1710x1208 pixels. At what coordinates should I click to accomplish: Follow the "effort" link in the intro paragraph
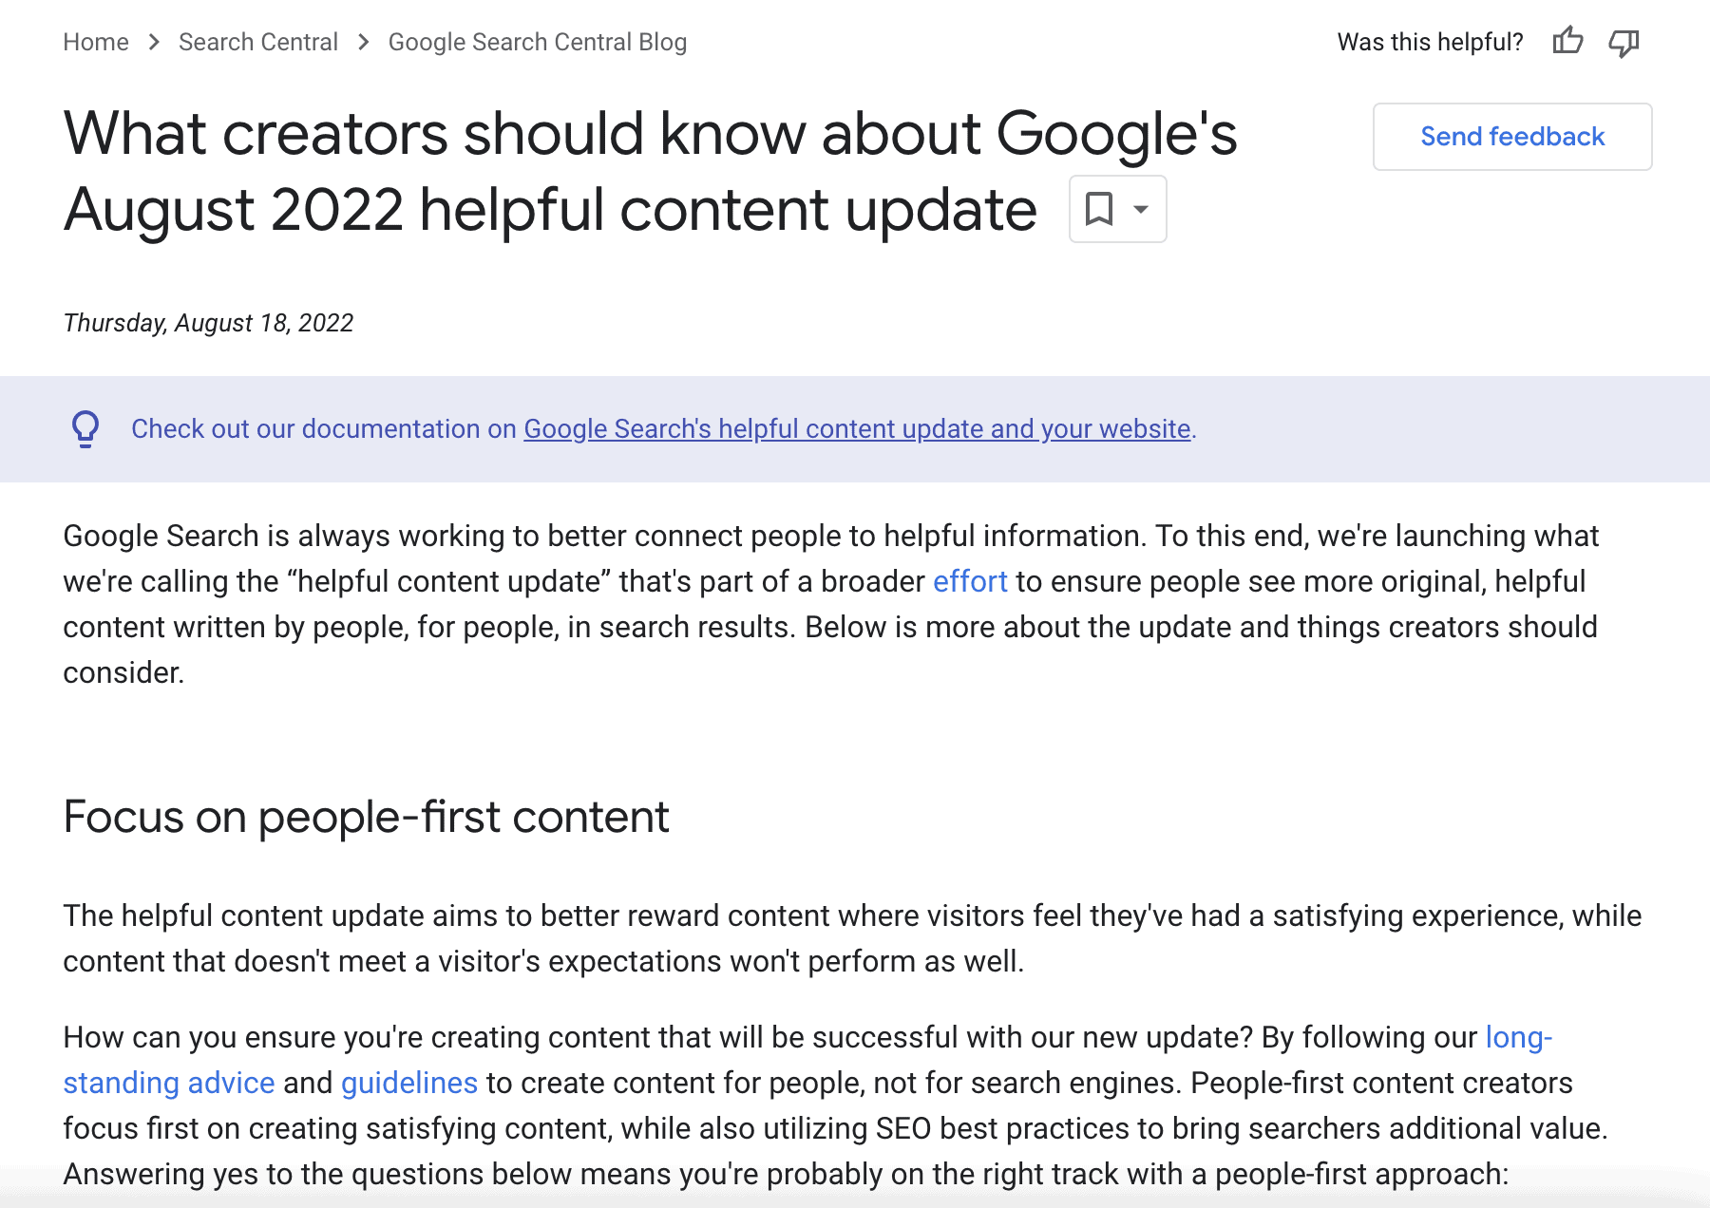970,581
